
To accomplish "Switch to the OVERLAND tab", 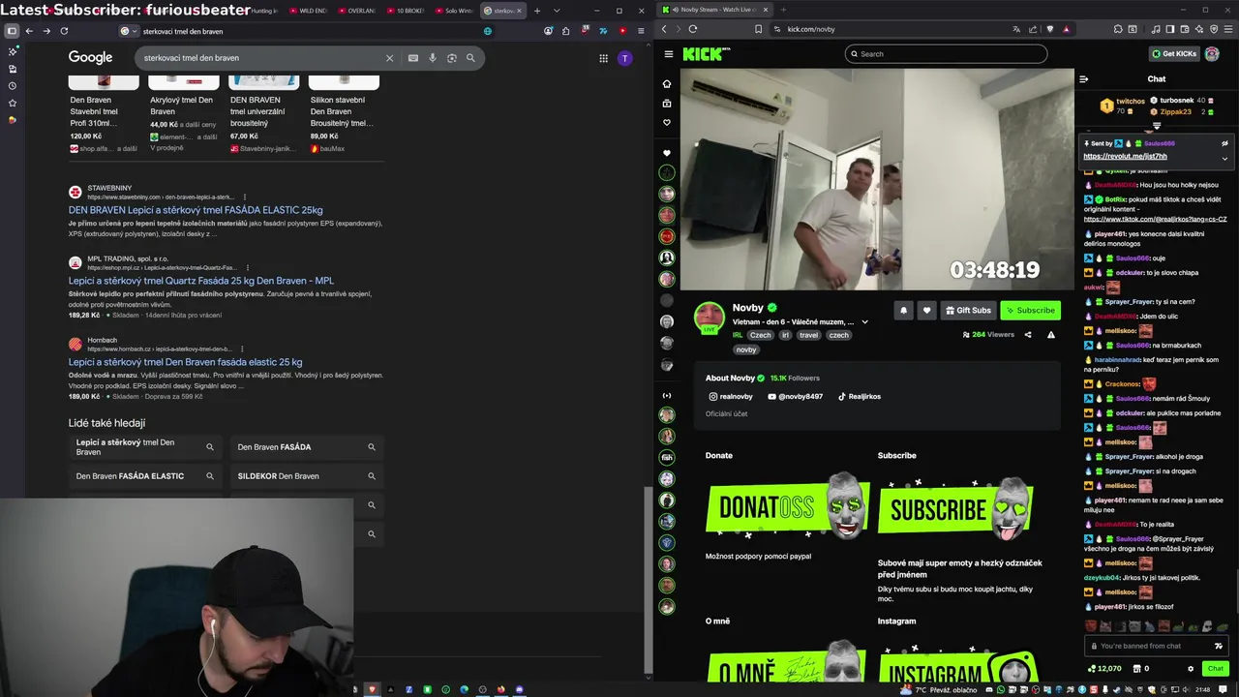I will pyautogui.click(x=357, y=11).
